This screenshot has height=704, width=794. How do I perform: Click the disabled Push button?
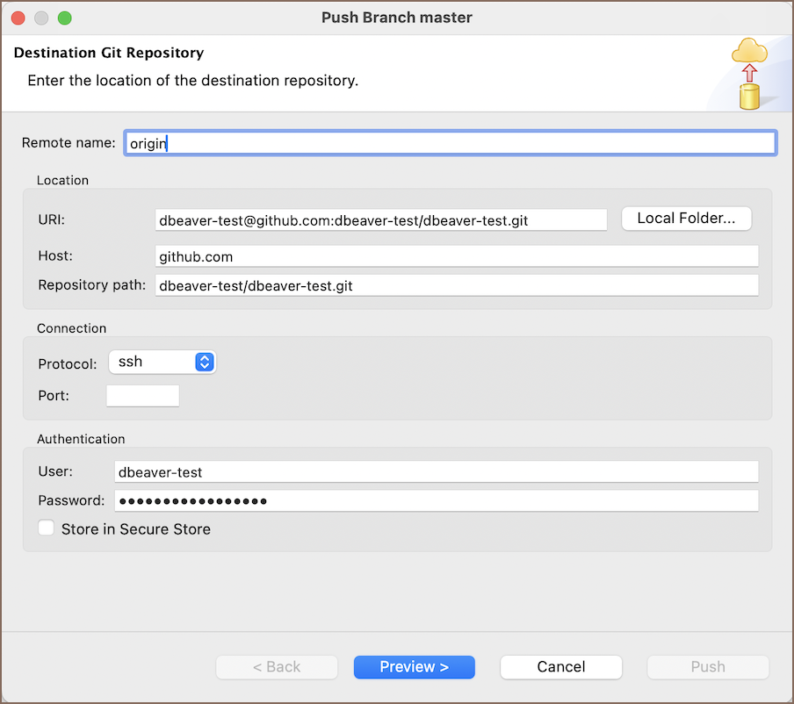[707, 667]
